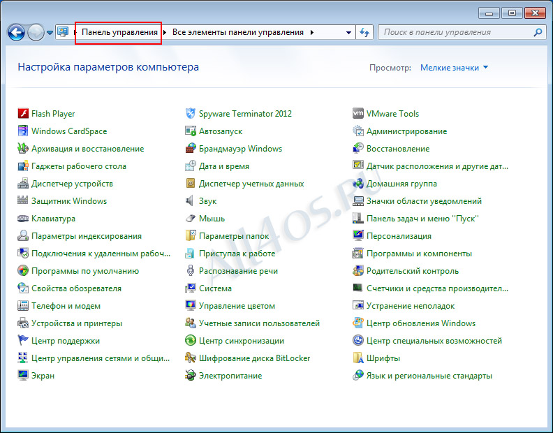Open the Flash Player icon
The height and width of the screenshot is (433, 553).
coord(23,114)
